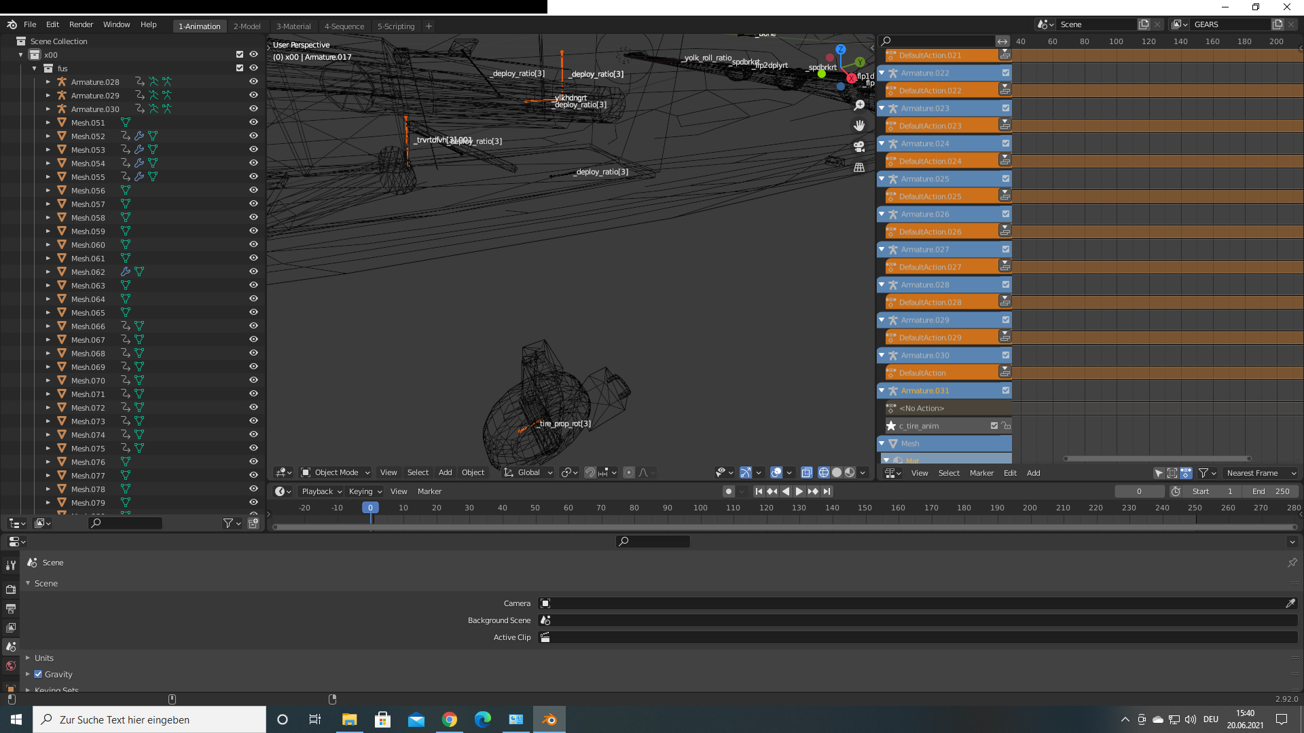
Task: Open the Render menu
Action: 81,24
